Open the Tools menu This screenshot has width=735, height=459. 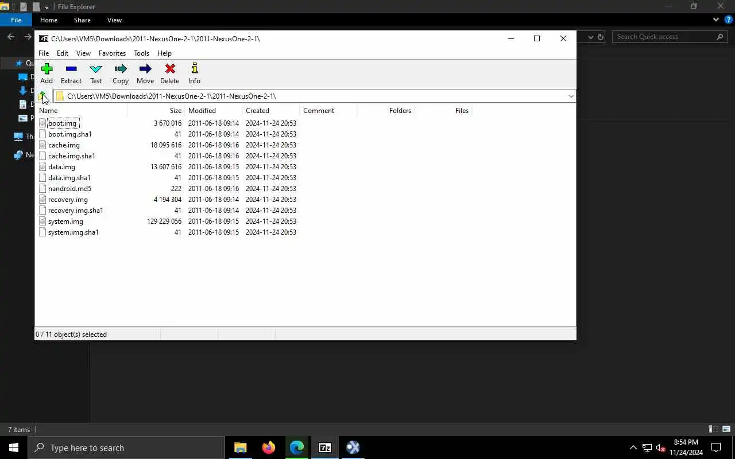point(141,53)
